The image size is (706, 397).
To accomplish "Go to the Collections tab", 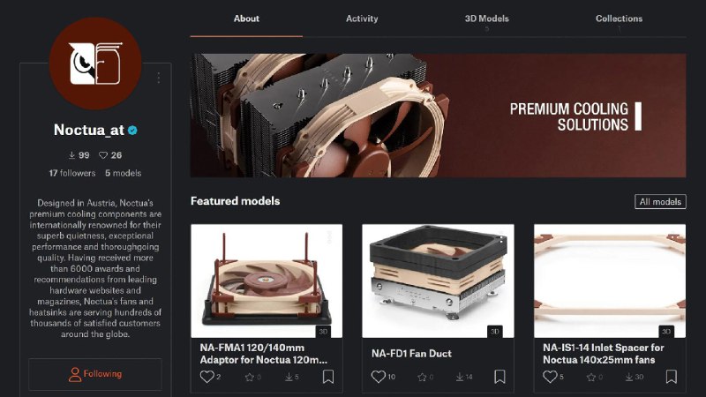I will [620, 19].
